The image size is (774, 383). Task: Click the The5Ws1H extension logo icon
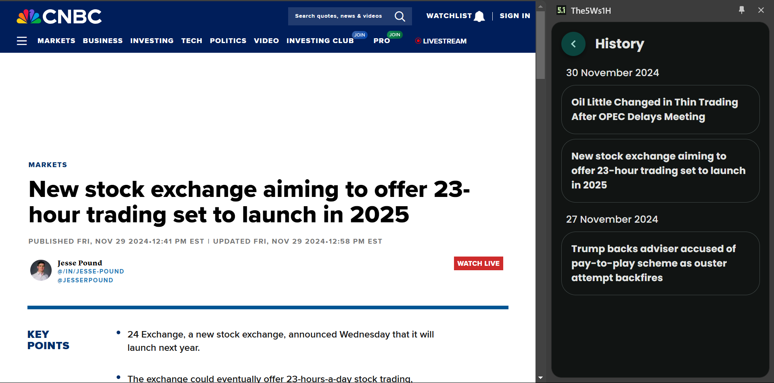[x=561, y=10]
